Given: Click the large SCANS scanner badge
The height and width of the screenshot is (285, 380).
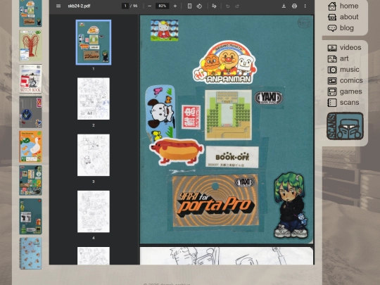Looking at the screenshot, I should coord(345,126).
